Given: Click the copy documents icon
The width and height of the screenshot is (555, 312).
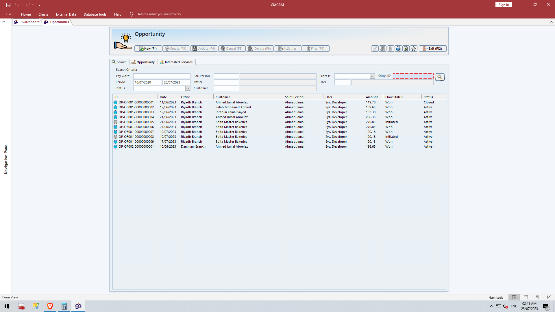Looking at the screenshot, I should pyautogui.click(x=390, y=49).
